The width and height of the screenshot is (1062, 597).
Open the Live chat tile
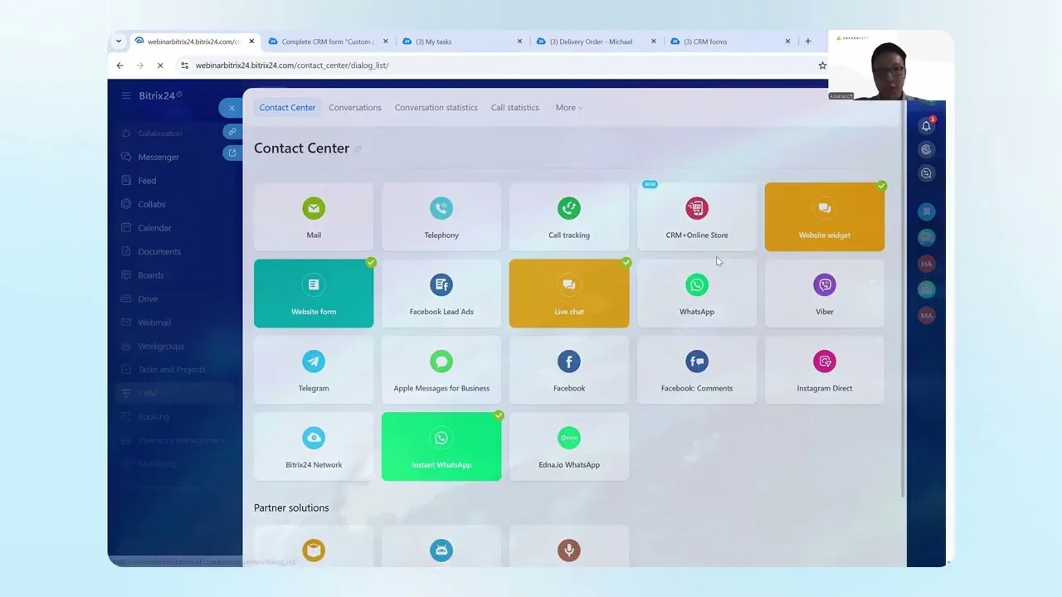(569, 294)
